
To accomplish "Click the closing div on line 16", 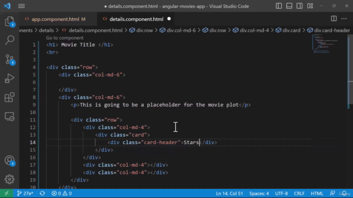I will tap(92, 157).
